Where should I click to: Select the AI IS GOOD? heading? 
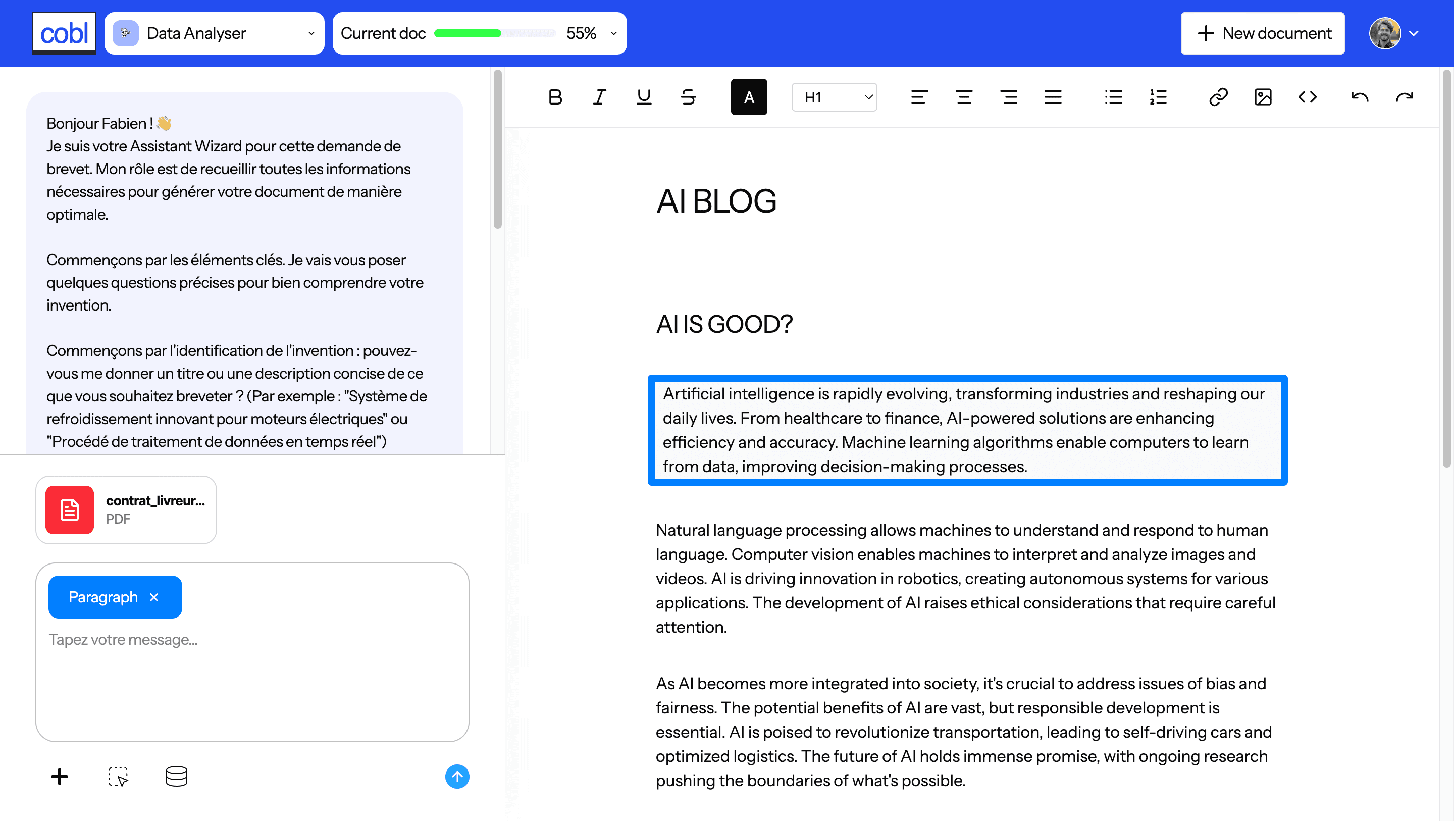click(x=724, y=324)
